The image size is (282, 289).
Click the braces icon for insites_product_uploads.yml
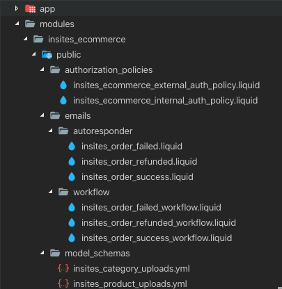click(x=63, y=284)
